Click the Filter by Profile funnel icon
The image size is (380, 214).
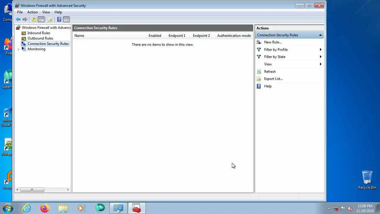pyautogui.click(x=259, y=50)
